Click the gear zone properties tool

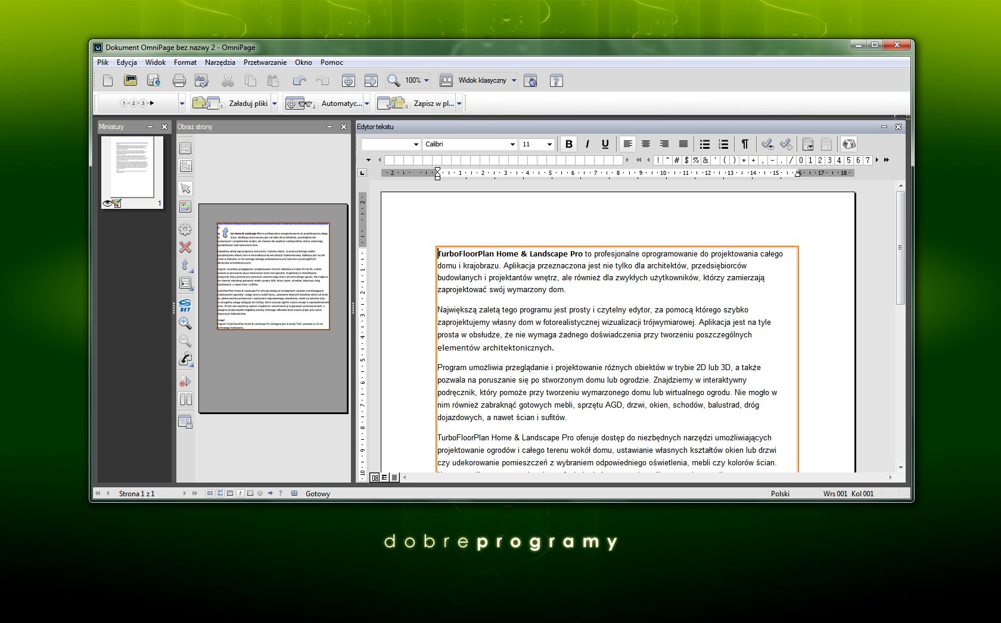pyautogui.click(x=185, y=229)
